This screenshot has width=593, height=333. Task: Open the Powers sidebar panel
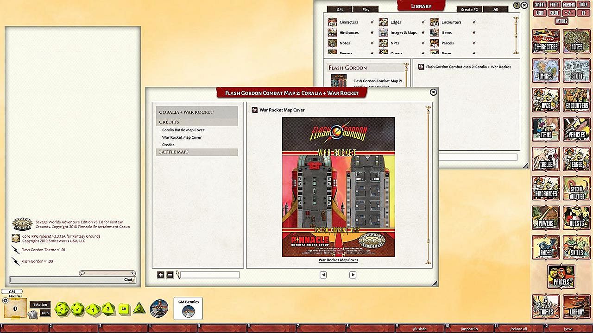pos(546,218)
